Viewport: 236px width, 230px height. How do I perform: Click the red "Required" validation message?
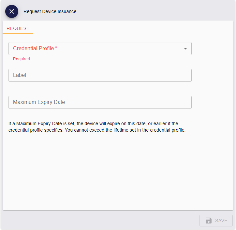pos(22,59)
